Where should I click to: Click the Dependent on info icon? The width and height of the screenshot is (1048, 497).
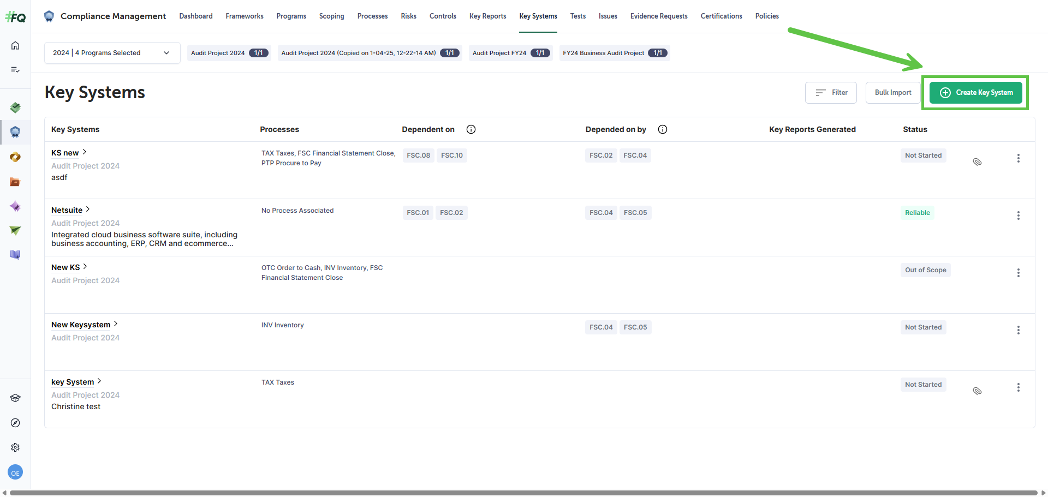pos(471,129)
